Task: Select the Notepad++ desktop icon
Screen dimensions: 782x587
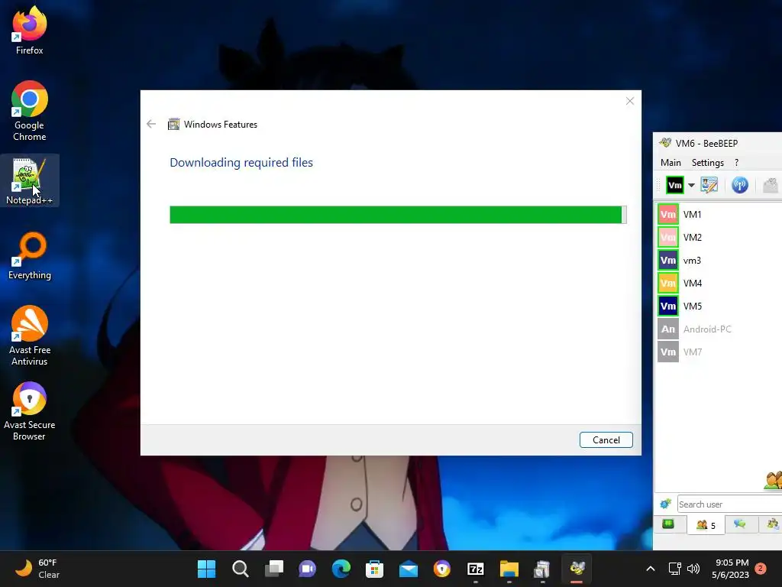Action: [30, 180]
